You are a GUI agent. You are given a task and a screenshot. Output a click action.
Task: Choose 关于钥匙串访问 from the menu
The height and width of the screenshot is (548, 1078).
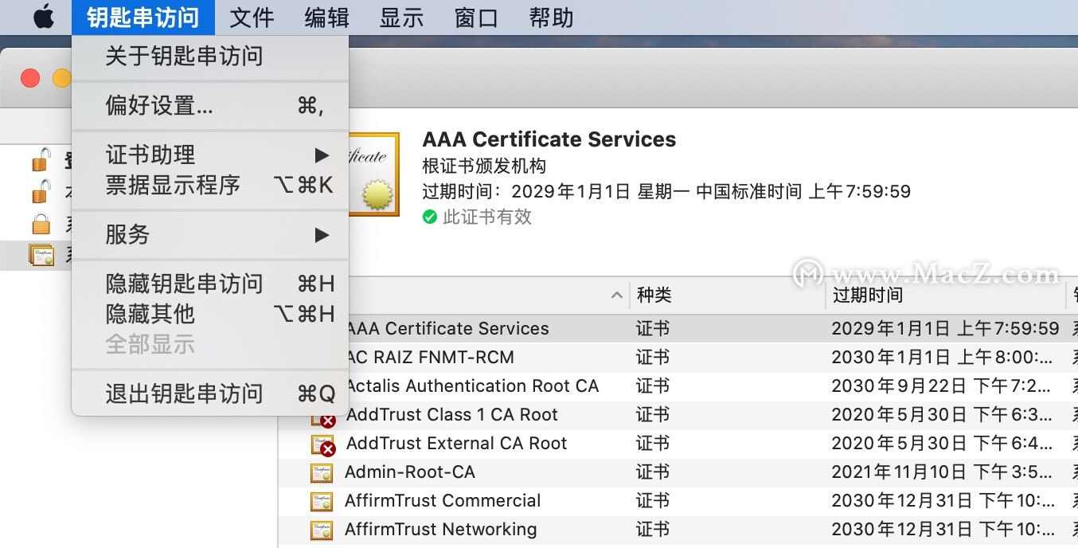[x=210, y=57]
